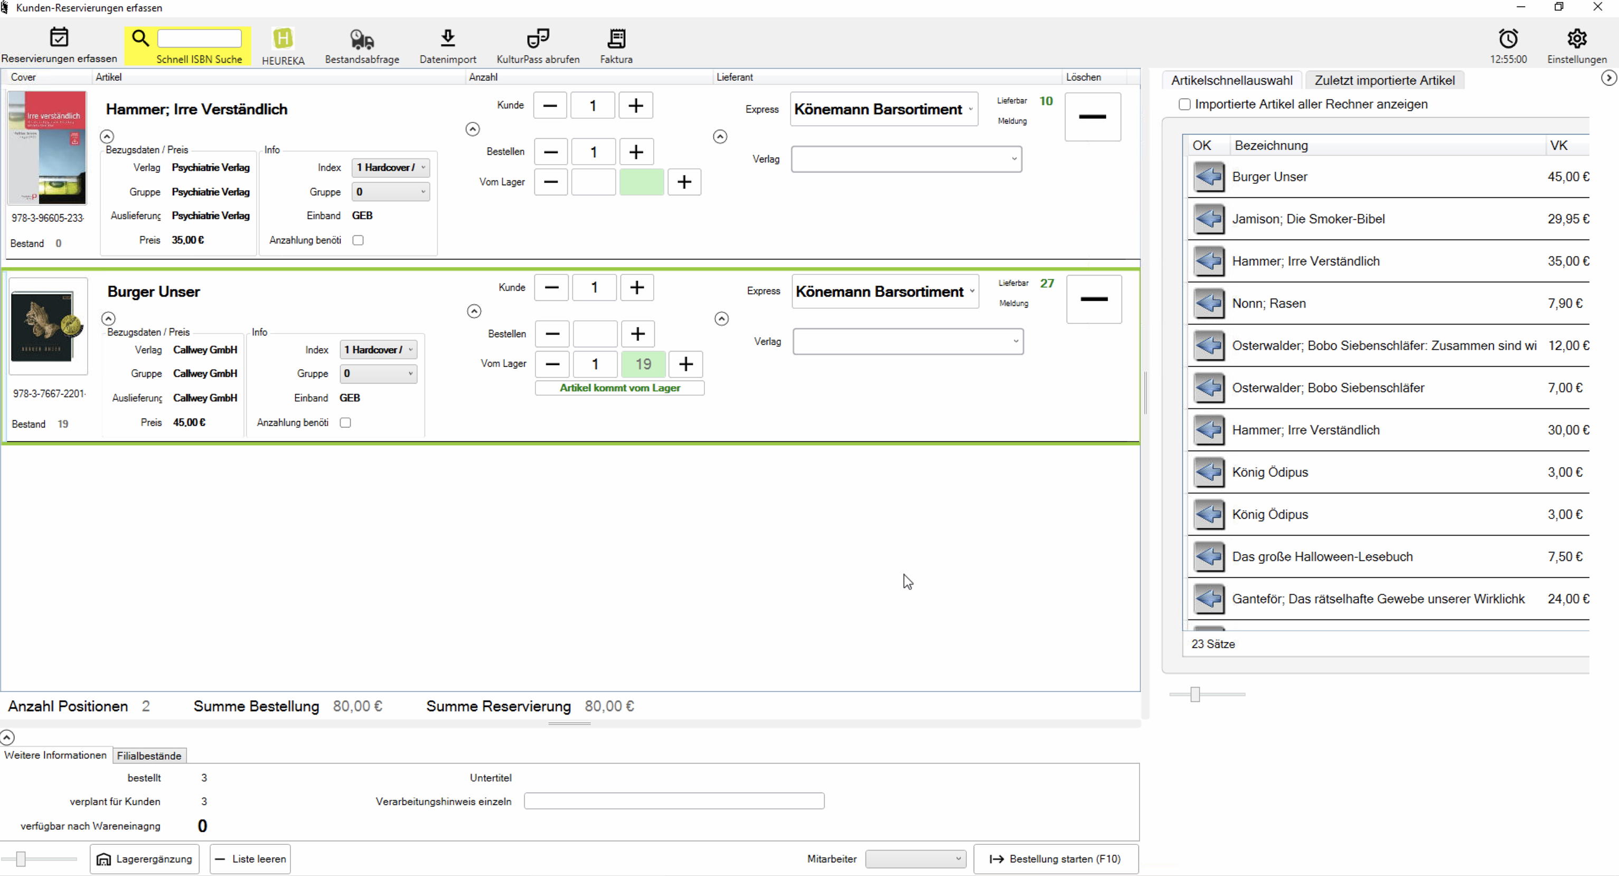Click the Schnell ISBN Suche magnifier icon

click(140, 39)
